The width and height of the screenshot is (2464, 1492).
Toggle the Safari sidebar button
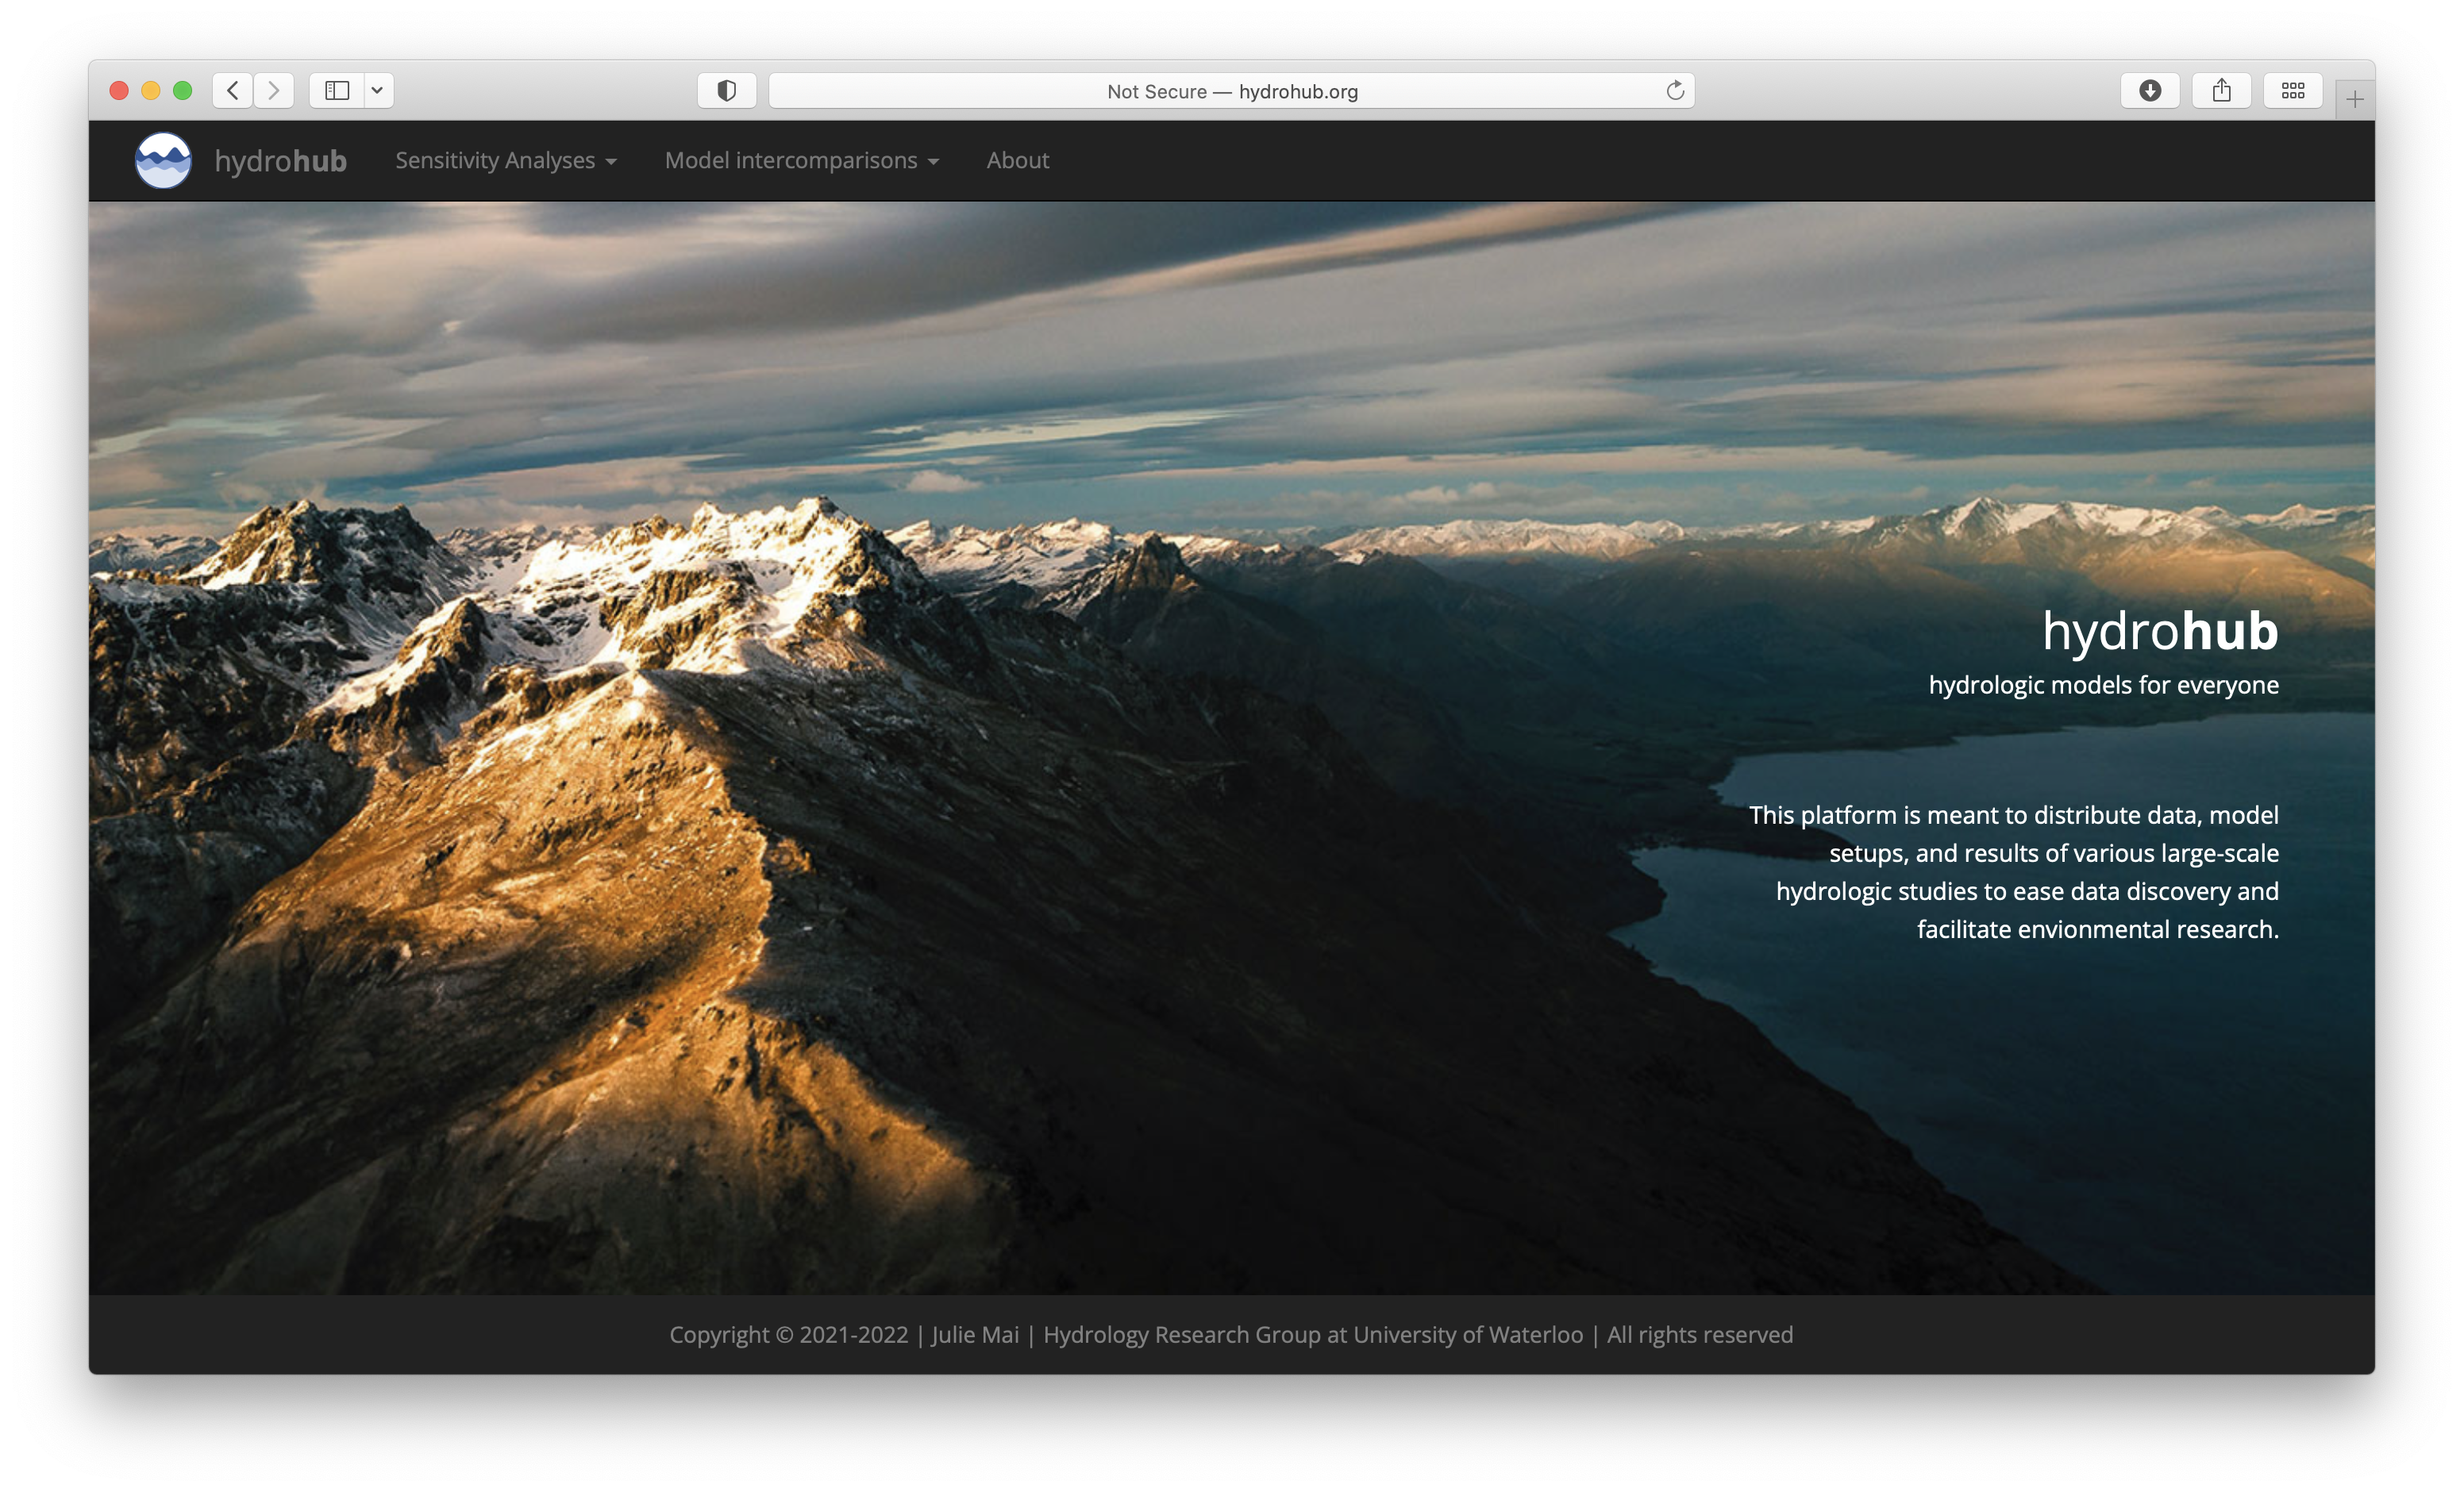pyautogui.click(x=337, y=91)
